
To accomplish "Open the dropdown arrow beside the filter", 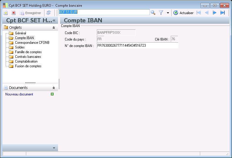I will [168, 13].
